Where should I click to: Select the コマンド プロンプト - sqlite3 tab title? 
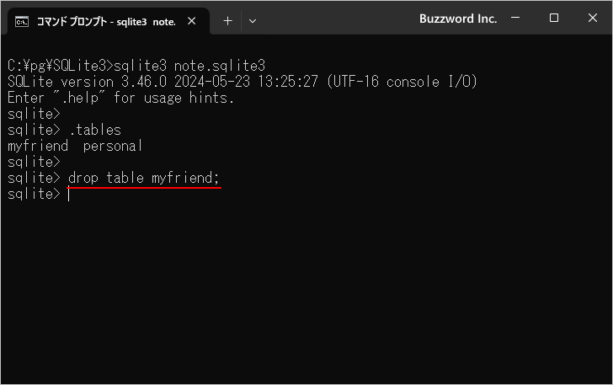pos(105,20)
